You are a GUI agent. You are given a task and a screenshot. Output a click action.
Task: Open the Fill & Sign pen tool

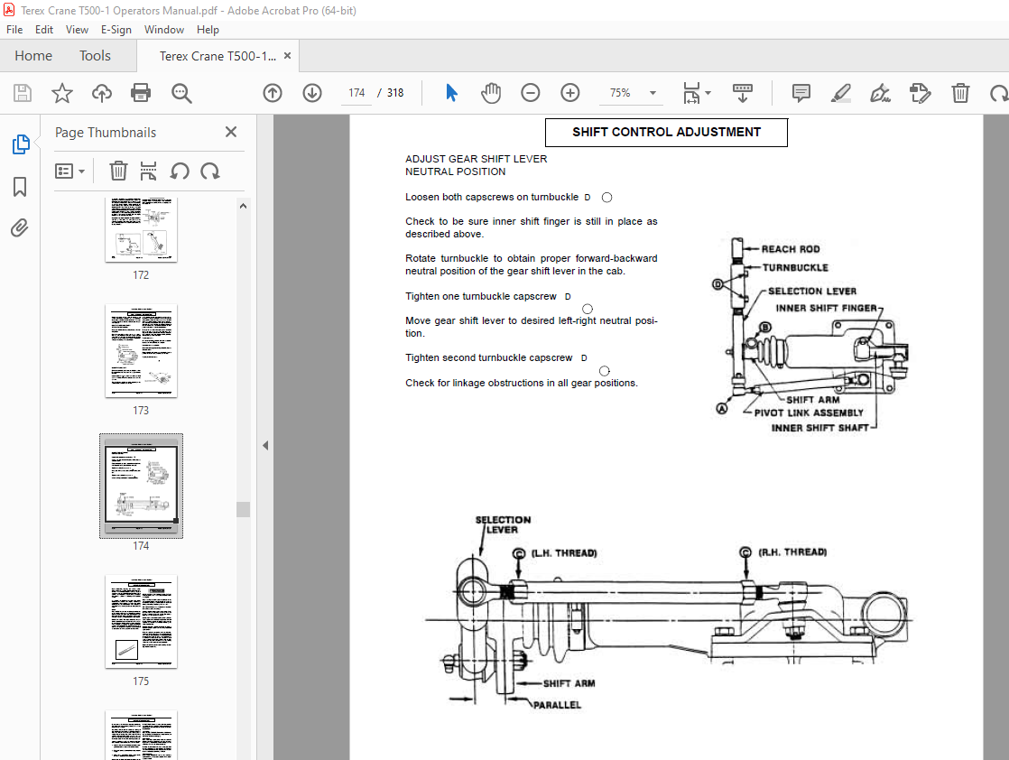click(880, 93)
